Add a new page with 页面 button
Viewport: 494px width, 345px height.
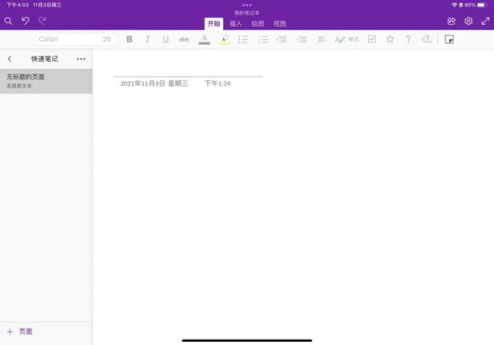tap(19, 331)
